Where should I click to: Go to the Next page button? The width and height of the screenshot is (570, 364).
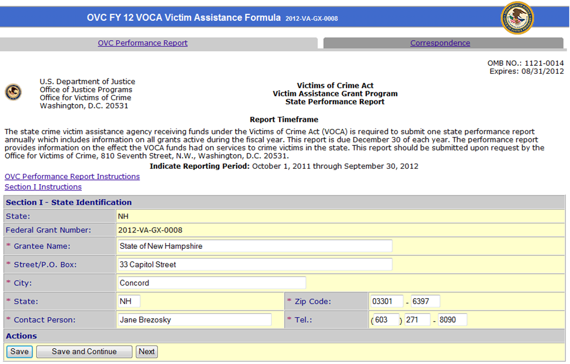[x=146, y=351]
